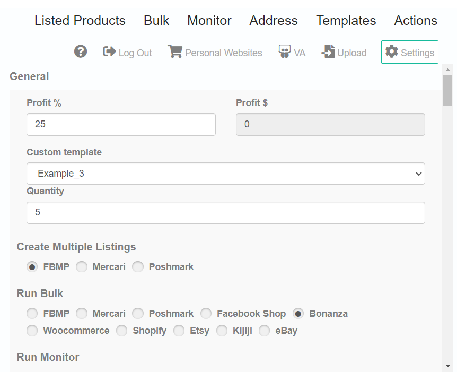The height and width of the screenshot is (372, 457).
Task: Open the Listed Products tab
Action: pyautogui.click(x=80, y=20)
